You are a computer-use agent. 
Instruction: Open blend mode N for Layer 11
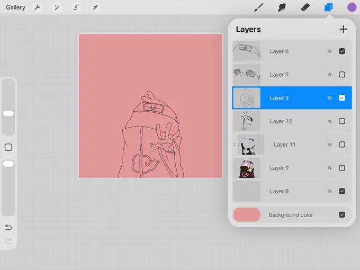[x=330, y=145]
